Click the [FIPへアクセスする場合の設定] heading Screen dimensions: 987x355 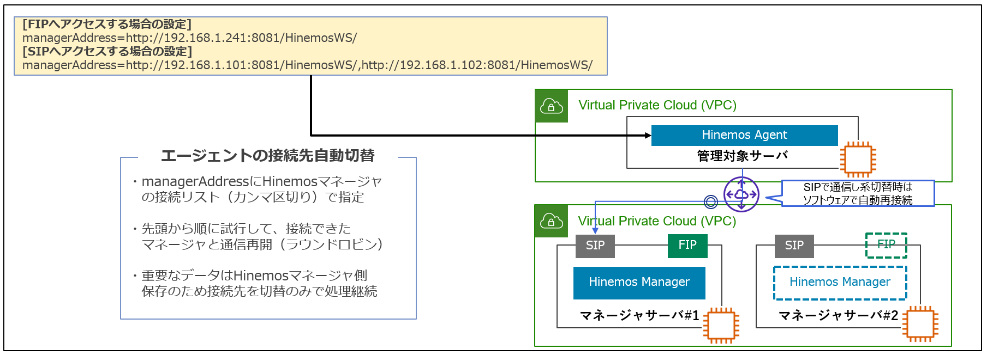pos(107,24)
